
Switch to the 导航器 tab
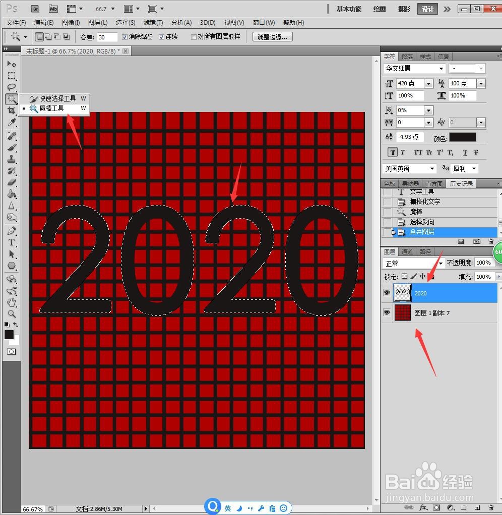(410, 184)
